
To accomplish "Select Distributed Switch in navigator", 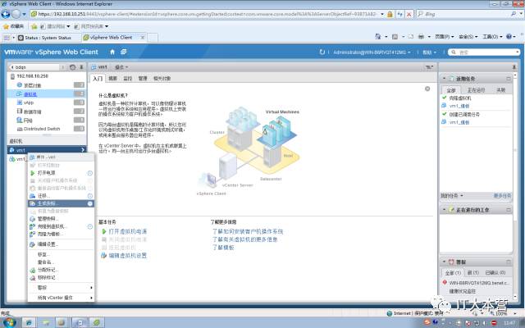I will point(42,129).
